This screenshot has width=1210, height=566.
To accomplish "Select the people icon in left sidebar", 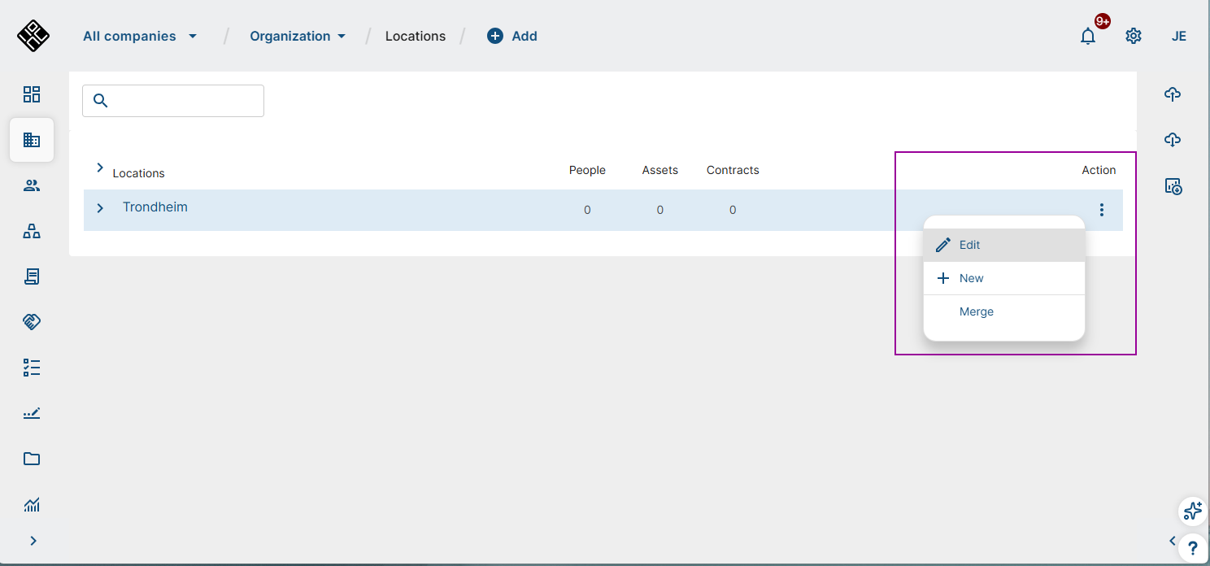I will click(x=32, y=185).
